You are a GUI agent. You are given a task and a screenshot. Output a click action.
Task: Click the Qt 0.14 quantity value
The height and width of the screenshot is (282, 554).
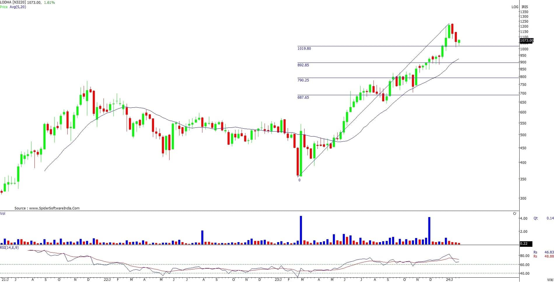click(544, 218)
